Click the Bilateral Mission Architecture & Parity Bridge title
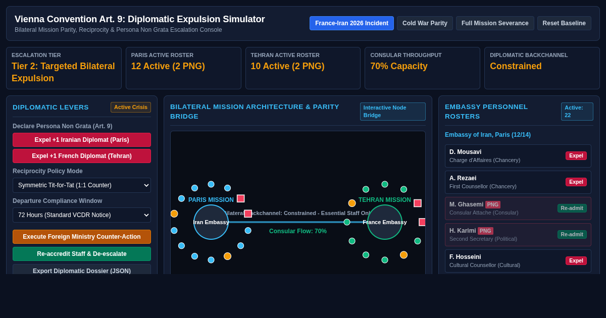The image size is (606, 318). (x=255, y=112)
